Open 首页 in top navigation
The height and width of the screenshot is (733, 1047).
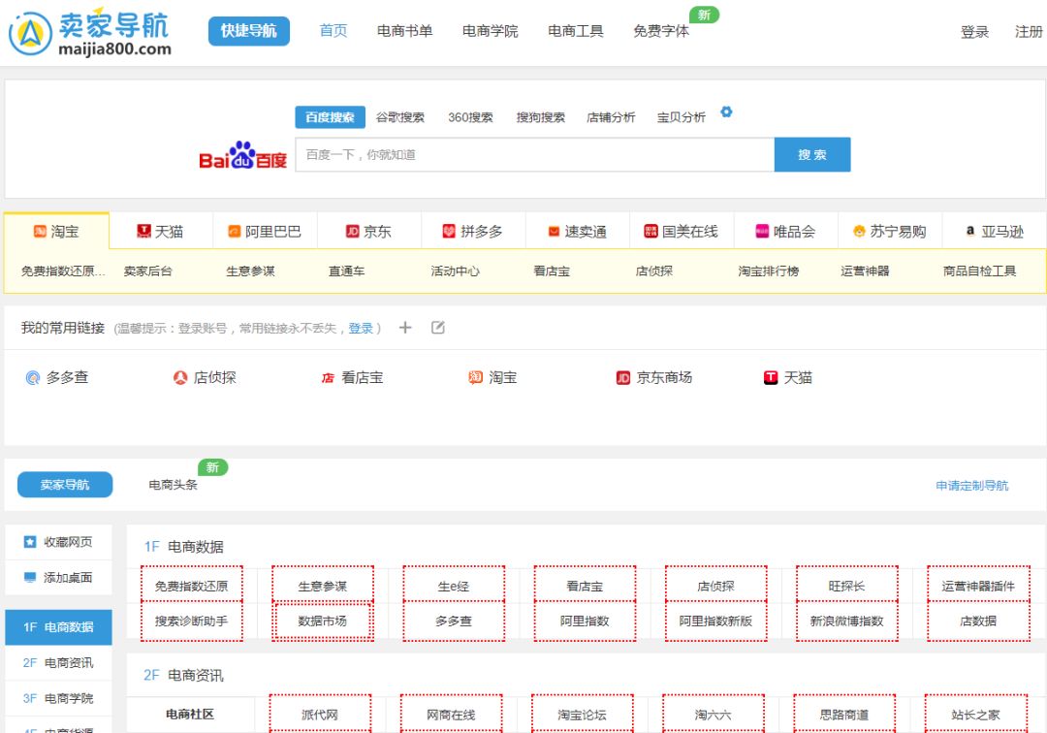coord(333,31)
